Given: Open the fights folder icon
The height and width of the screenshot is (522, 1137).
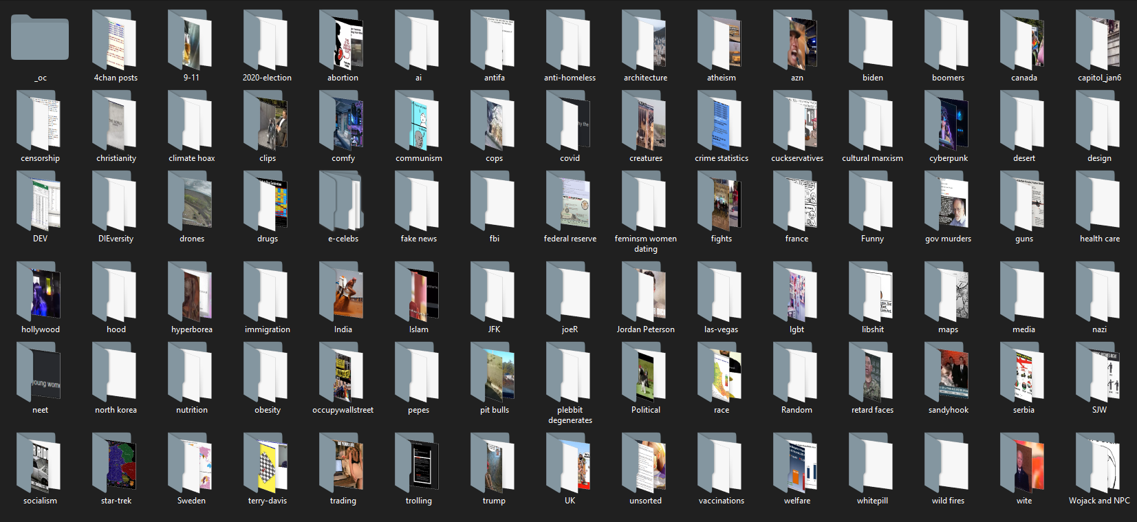Looking at the screenshot, I should click(x=720, y=201).
